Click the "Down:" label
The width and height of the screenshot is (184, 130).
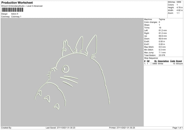point(147,39)
